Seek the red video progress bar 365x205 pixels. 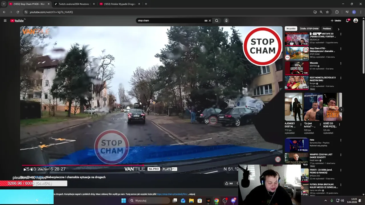(x=83, y=165)
